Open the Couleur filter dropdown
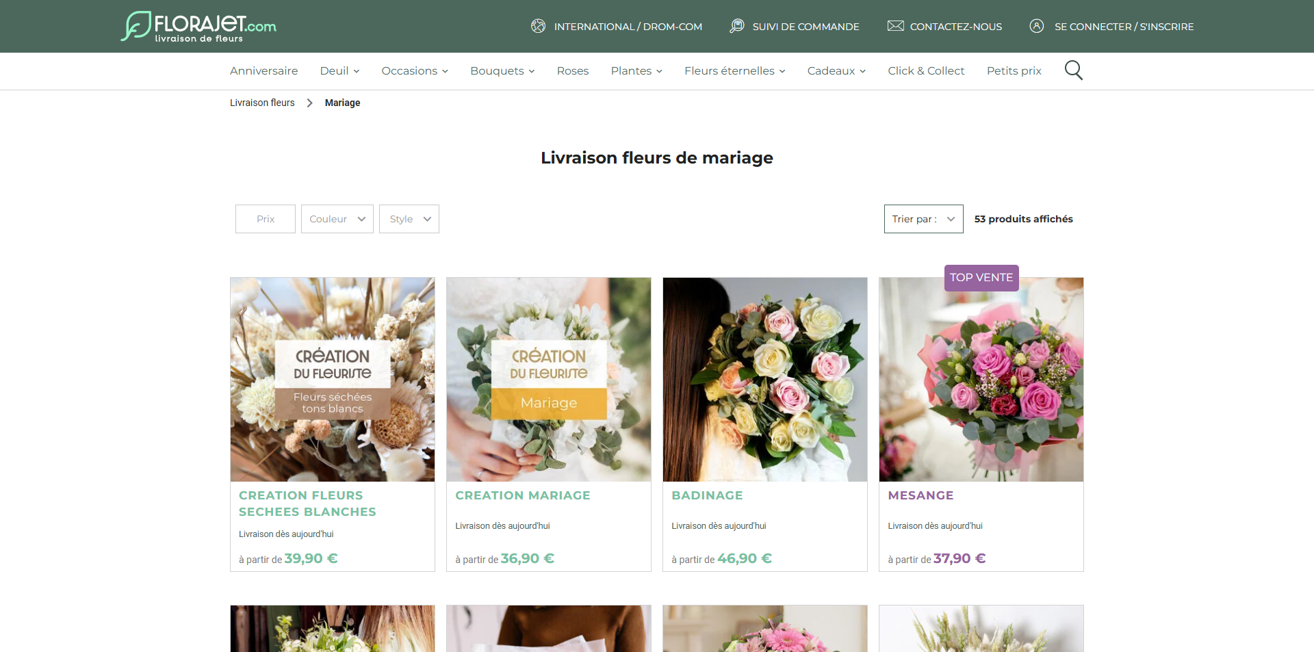 pyautogui.click(x=337, y=219)
